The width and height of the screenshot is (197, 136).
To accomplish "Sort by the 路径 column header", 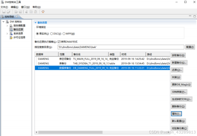I will [x=158, y=54].
